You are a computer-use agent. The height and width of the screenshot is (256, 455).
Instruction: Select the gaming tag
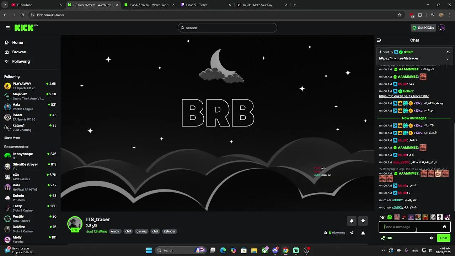click(141, 231)
